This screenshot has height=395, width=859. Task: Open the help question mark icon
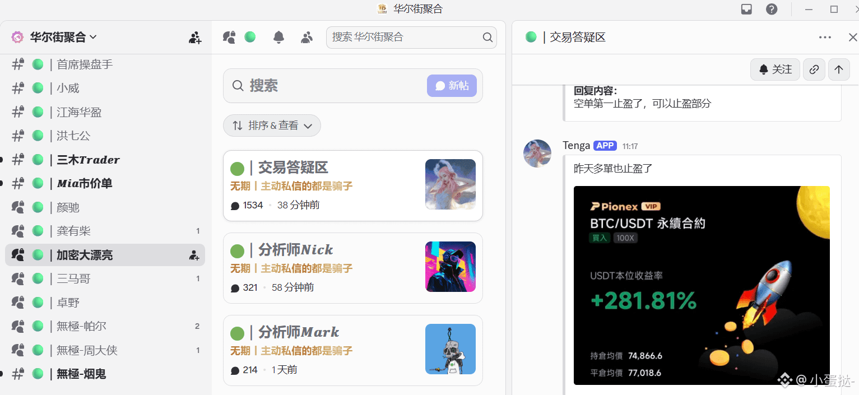point(772,9)
